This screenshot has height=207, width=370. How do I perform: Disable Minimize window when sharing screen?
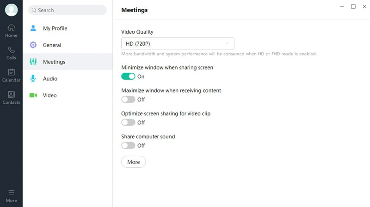point(128,77)
